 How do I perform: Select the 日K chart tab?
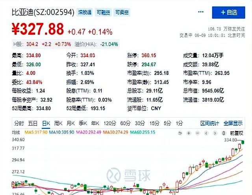point(46,123)
